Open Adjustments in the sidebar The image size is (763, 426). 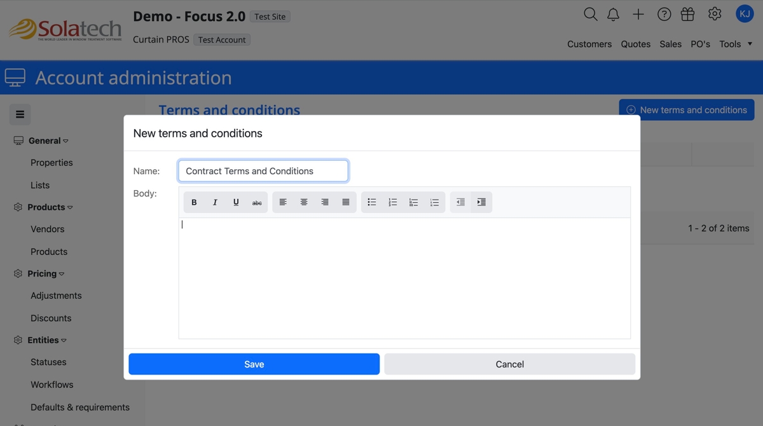click(x=56, y=296)
